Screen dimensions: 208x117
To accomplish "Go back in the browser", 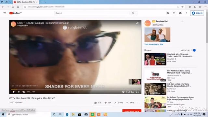I will pos(3,7).
